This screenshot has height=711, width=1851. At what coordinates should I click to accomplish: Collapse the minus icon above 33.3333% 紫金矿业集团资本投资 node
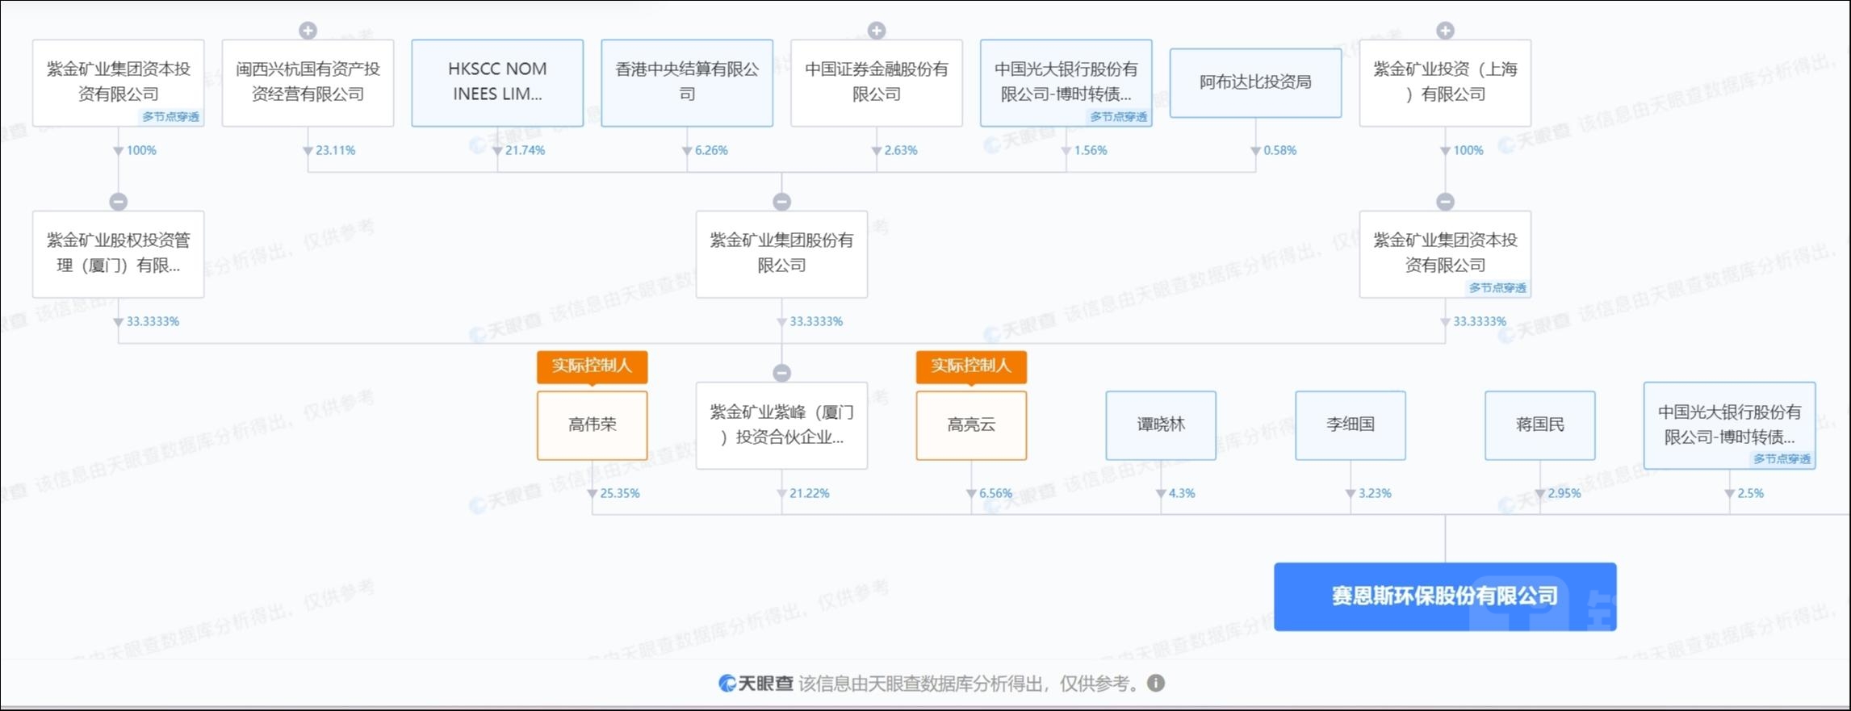pyautogui.click(x=1445, y=202)
